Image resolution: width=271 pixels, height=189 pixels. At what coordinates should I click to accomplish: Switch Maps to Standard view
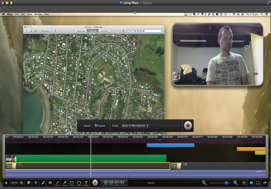81,31
